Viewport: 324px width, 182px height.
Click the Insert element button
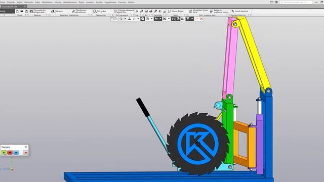pos(240,11)
